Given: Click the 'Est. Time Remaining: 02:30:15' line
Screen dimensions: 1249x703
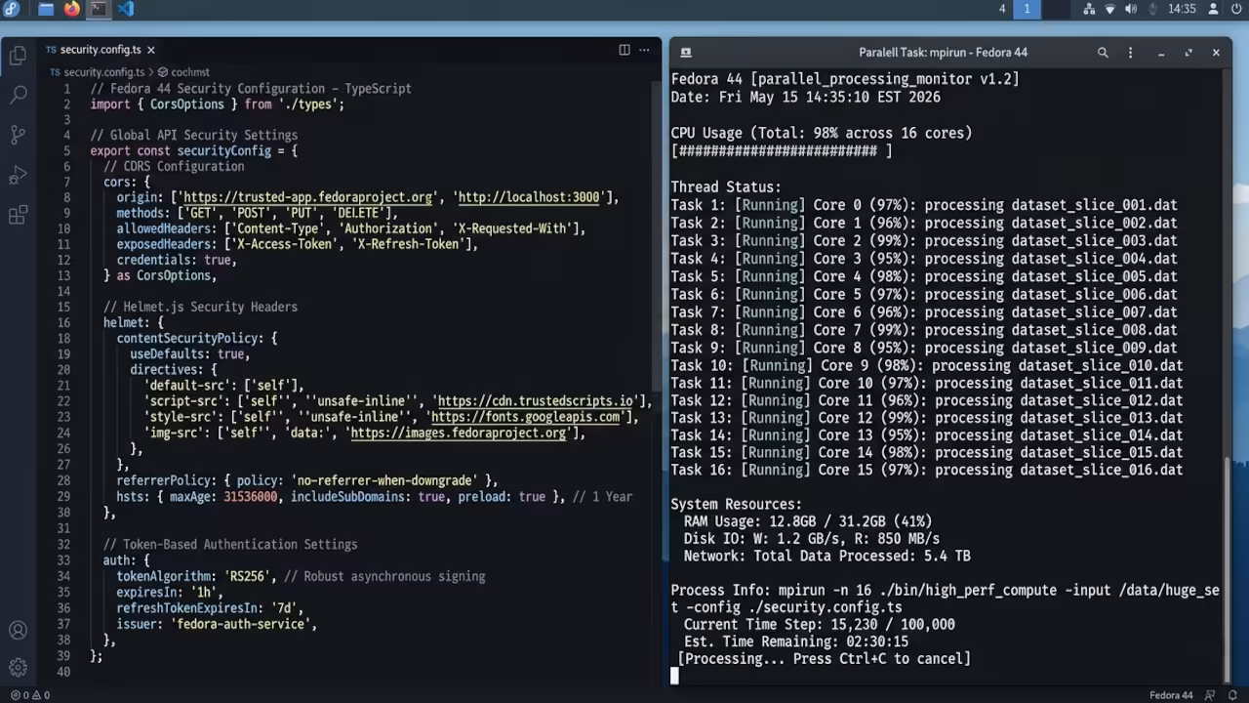Looking at the screenshot, I should point(796,641).
